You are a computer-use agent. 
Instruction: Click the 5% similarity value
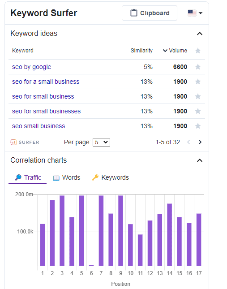148,67
